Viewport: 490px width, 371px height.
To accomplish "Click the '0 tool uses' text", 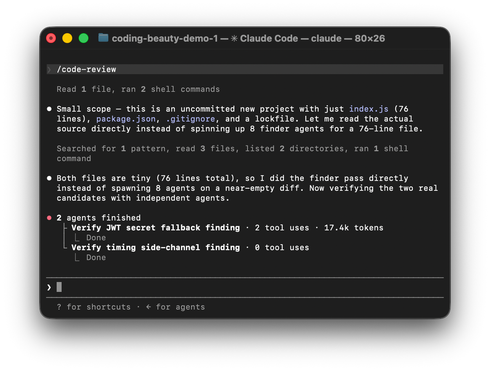I will pos(282,247).
